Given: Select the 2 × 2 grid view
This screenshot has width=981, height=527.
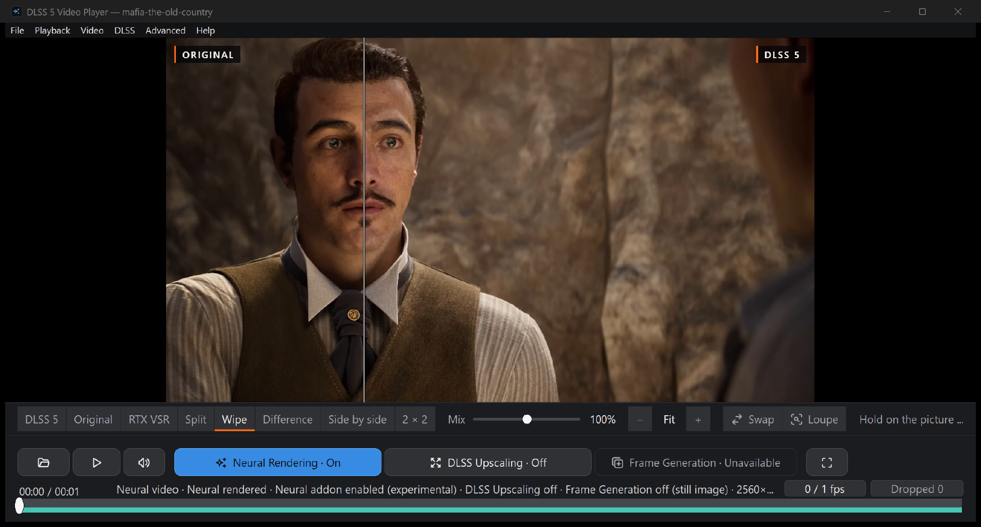Looking at the screenshot, I should pyautogui.click(x=415, y=419).
